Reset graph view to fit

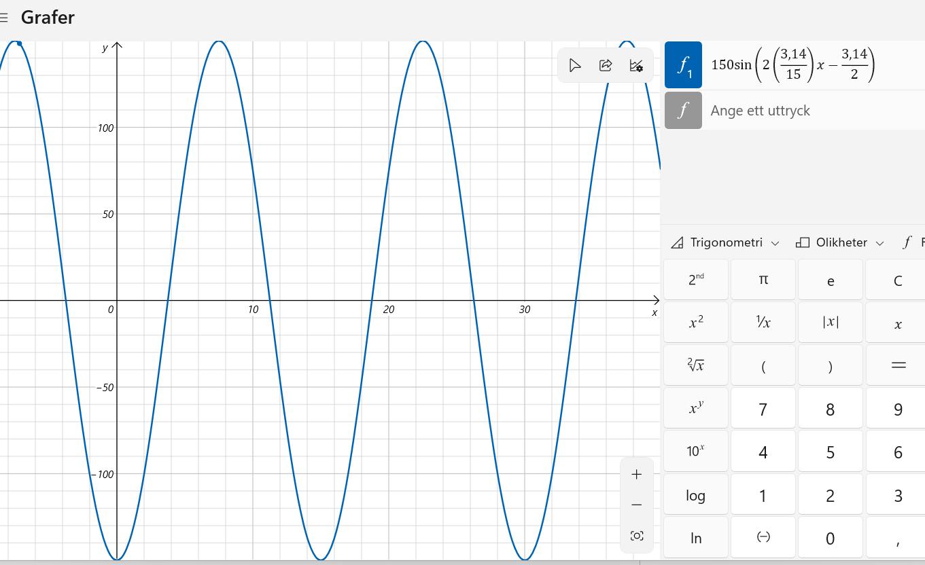point(636,536)
